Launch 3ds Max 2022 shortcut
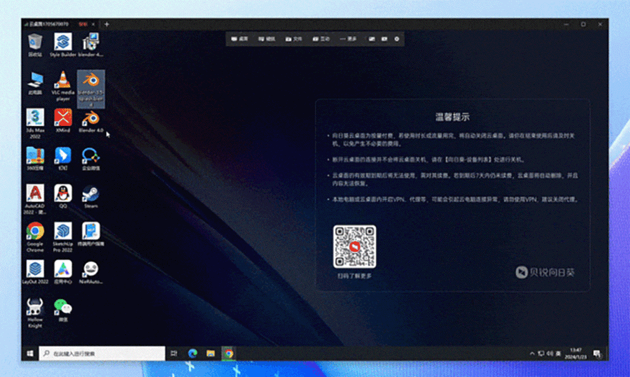The image size is (630, 377). click(36, 123)
